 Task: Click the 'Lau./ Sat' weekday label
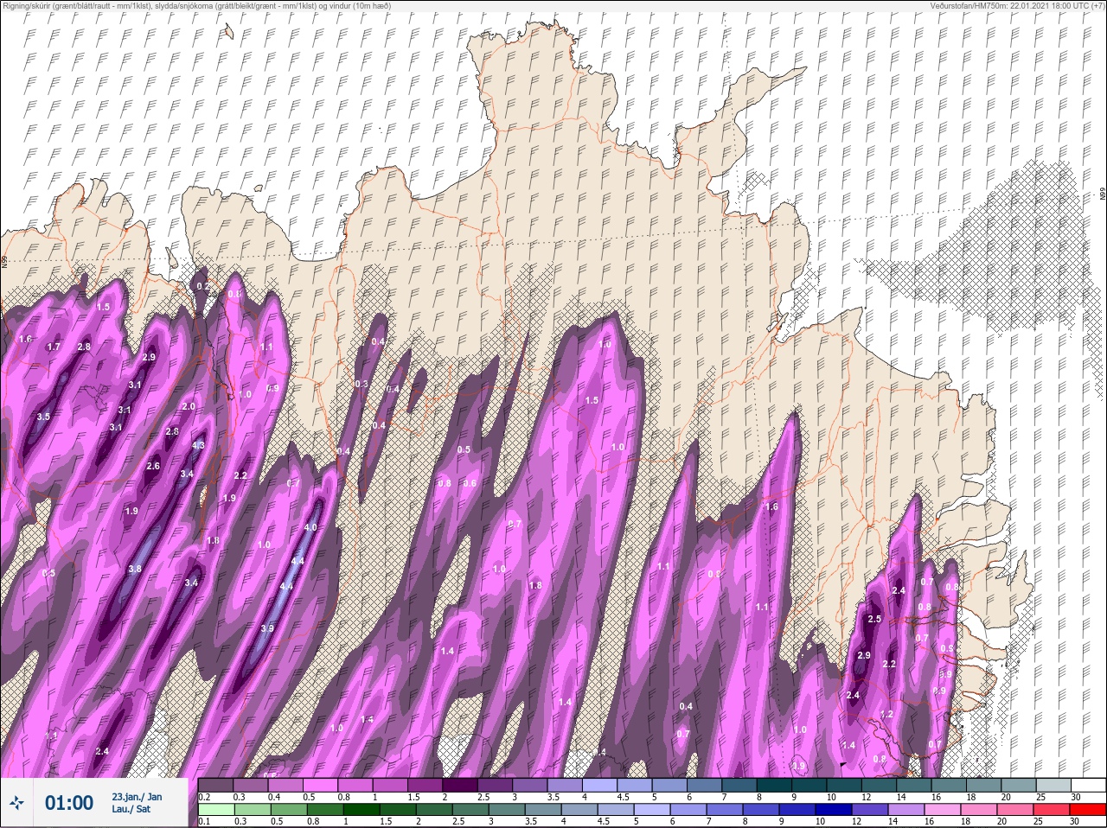pyautogui.click(x=130, y=810)
